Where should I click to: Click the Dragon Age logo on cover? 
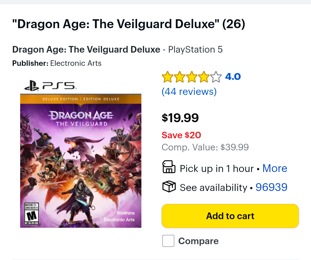[x=81, y=118]
